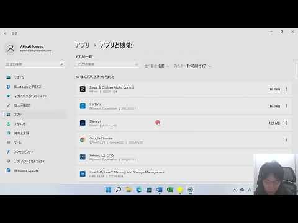Click the Groove ミュージック app icon
The image size is (298, 223).
tap(83, 157)
